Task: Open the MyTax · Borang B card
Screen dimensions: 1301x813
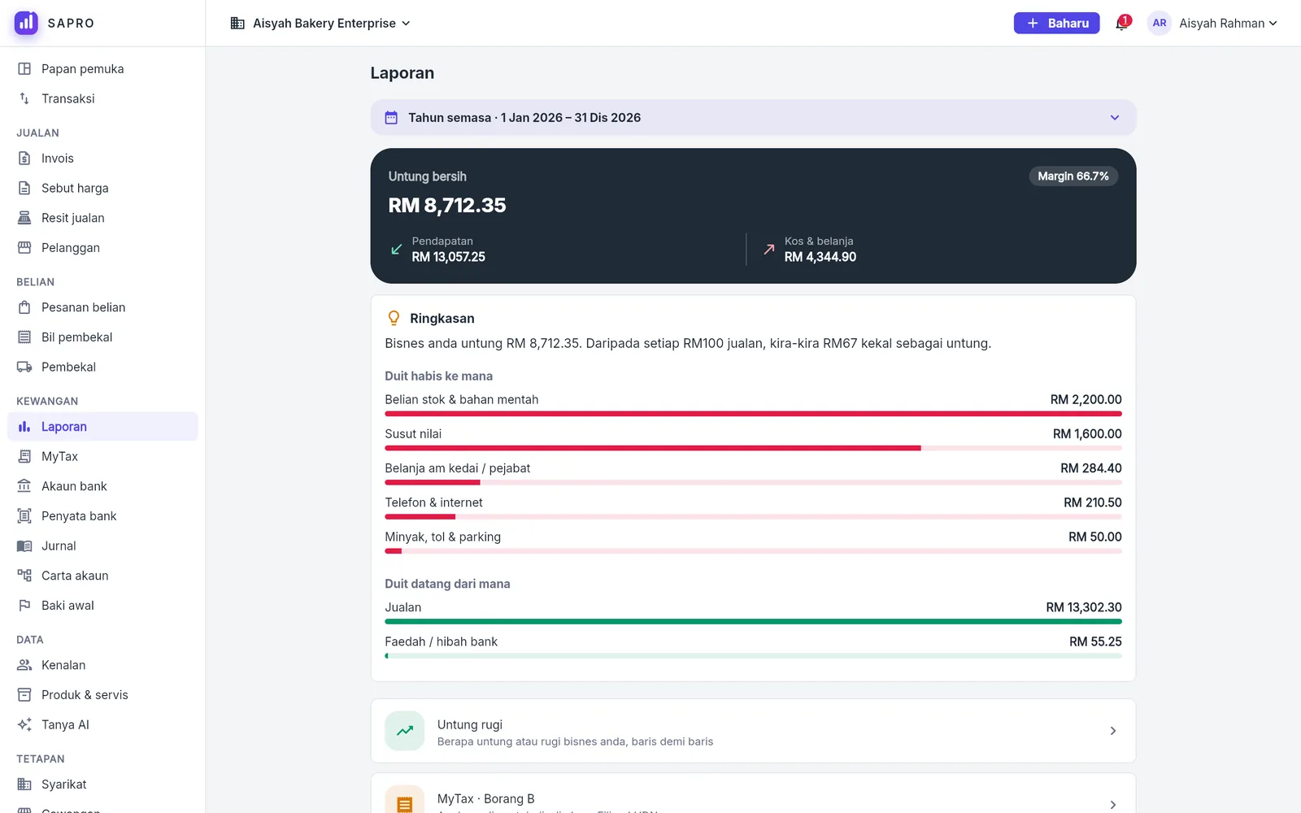Action: [753, 793]
